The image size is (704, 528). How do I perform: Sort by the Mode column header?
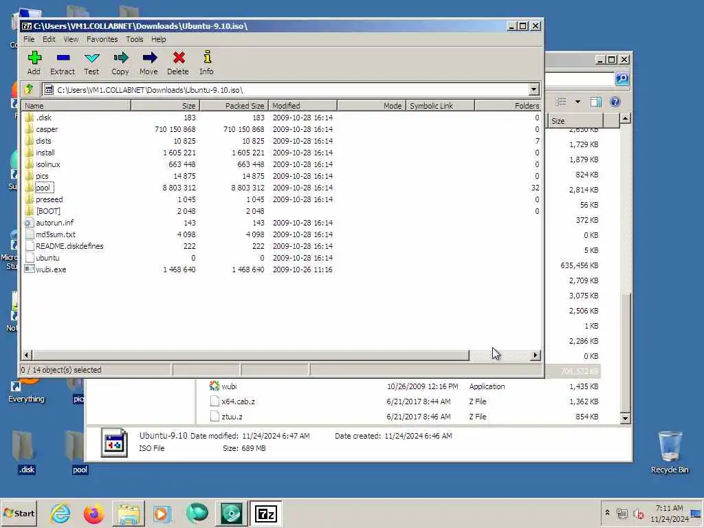(371, 106)
